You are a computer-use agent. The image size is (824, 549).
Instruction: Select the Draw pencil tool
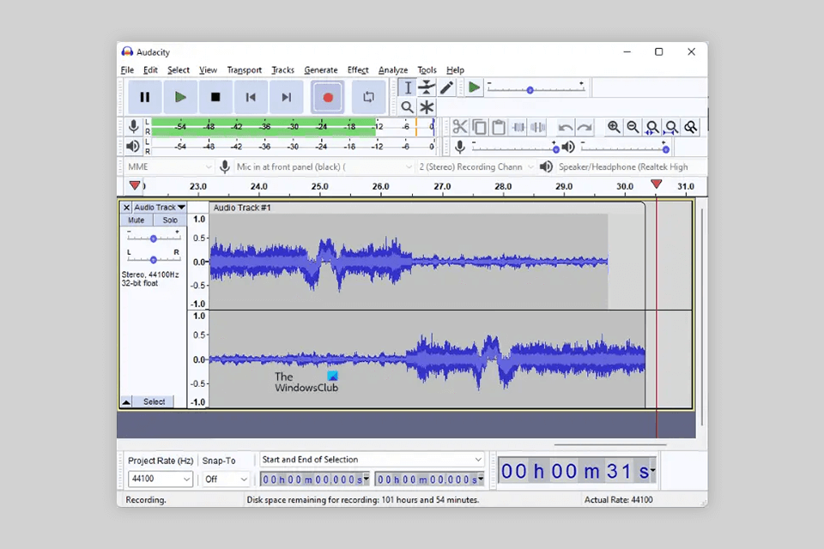pyautogui.click(x=446, y=87)
